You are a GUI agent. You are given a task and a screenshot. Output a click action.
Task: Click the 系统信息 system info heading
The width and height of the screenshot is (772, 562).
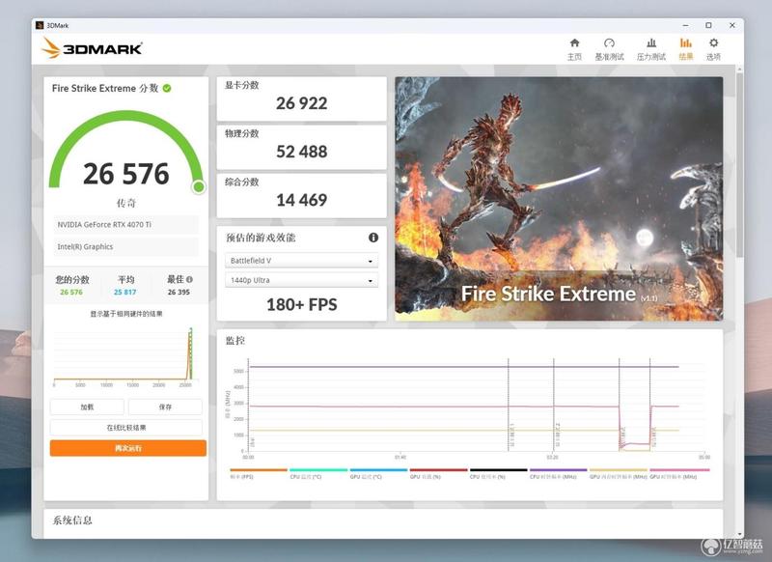pyautogui.click(x=72, y=520)
